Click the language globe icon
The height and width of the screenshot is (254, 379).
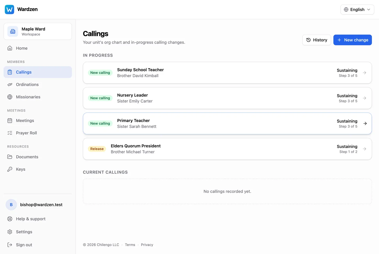(x=346, y=9)
